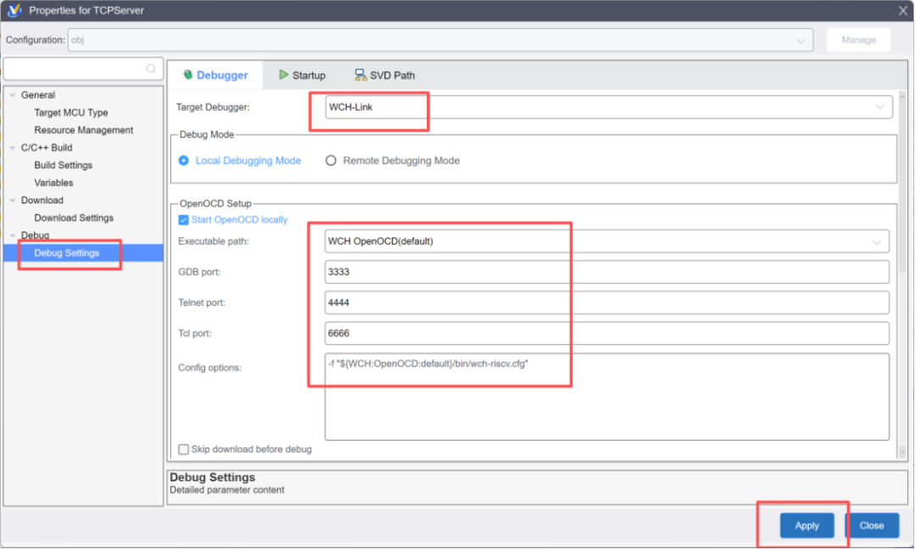Collapse the Download tree node
This screenshot has height=549, width=915.
click(x=12, y=200)
